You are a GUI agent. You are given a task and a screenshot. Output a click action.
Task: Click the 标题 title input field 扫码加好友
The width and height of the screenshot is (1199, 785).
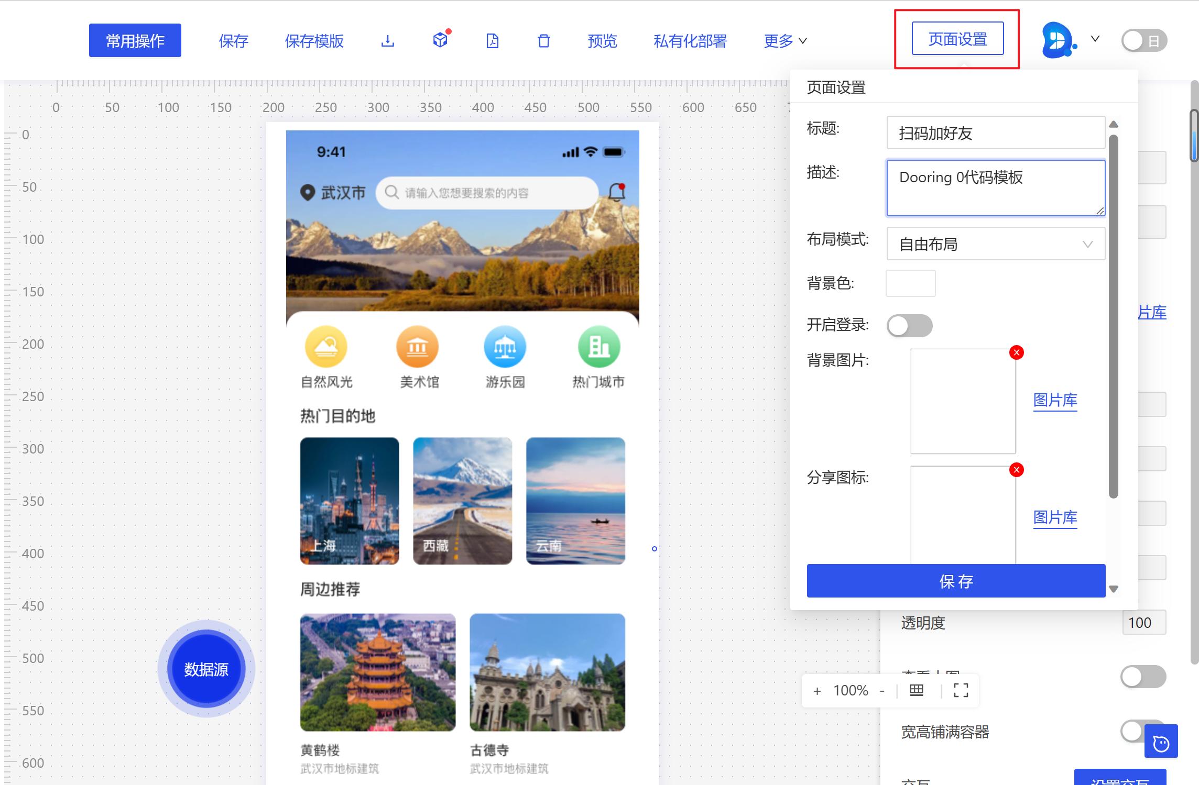(x=995, y=132)
